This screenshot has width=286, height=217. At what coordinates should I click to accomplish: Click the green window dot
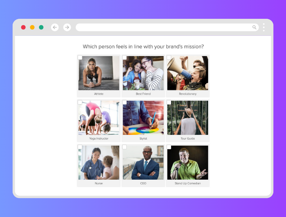pos(41,27)
